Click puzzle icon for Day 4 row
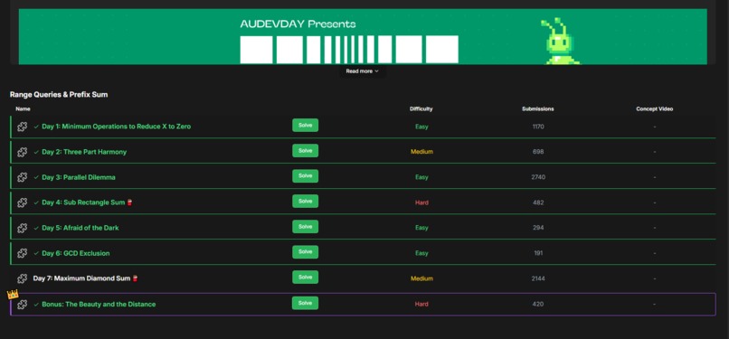 [22, 202]
